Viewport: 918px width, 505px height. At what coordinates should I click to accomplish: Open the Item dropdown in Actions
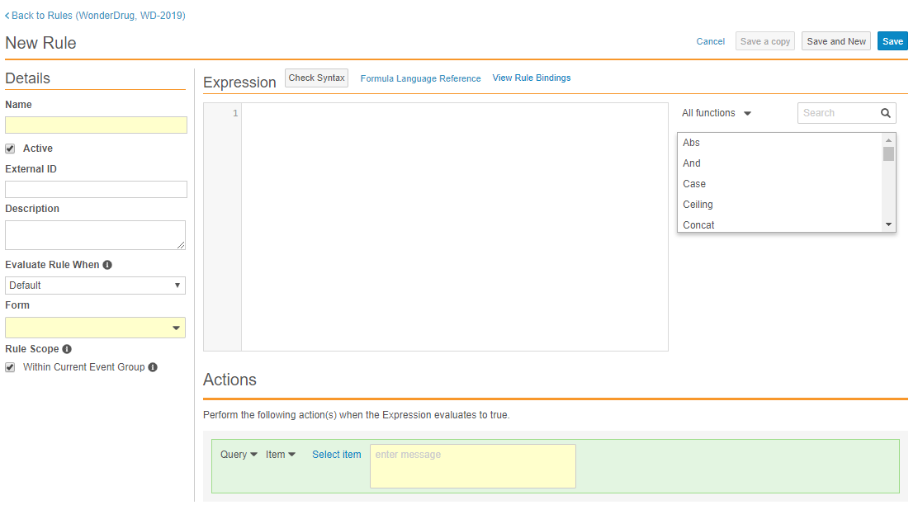tap(281, 455)
